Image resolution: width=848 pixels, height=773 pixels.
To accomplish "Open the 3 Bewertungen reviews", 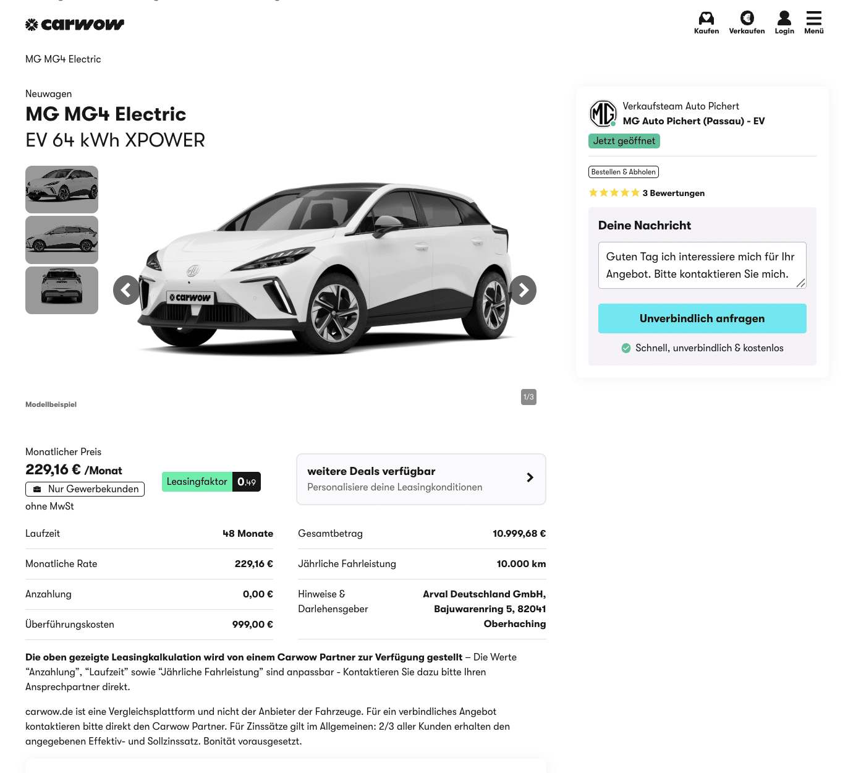I will click(674, 193).
